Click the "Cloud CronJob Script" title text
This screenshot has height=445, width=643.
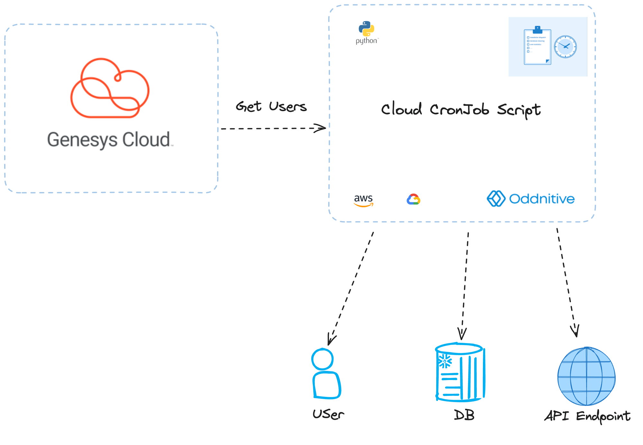tap(461, 110)
